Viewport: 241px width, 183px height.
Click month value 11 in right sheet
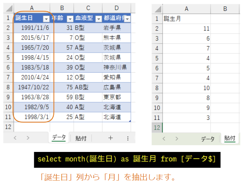point(186,29)
